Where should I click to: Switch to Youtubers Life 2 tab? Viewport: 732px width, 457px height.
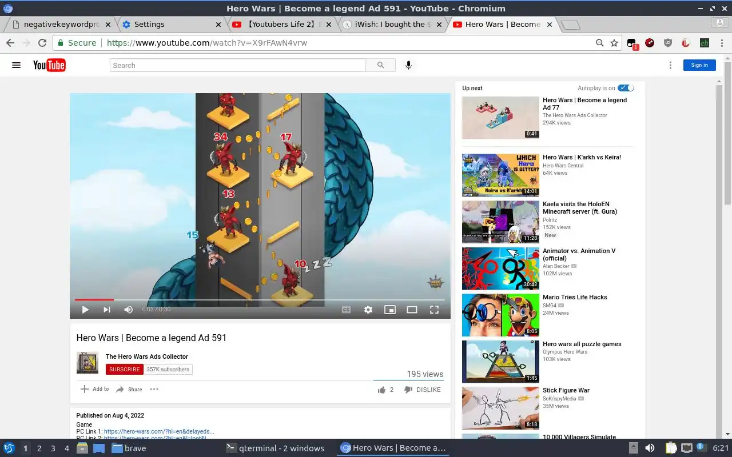click(x=280, y=25)
